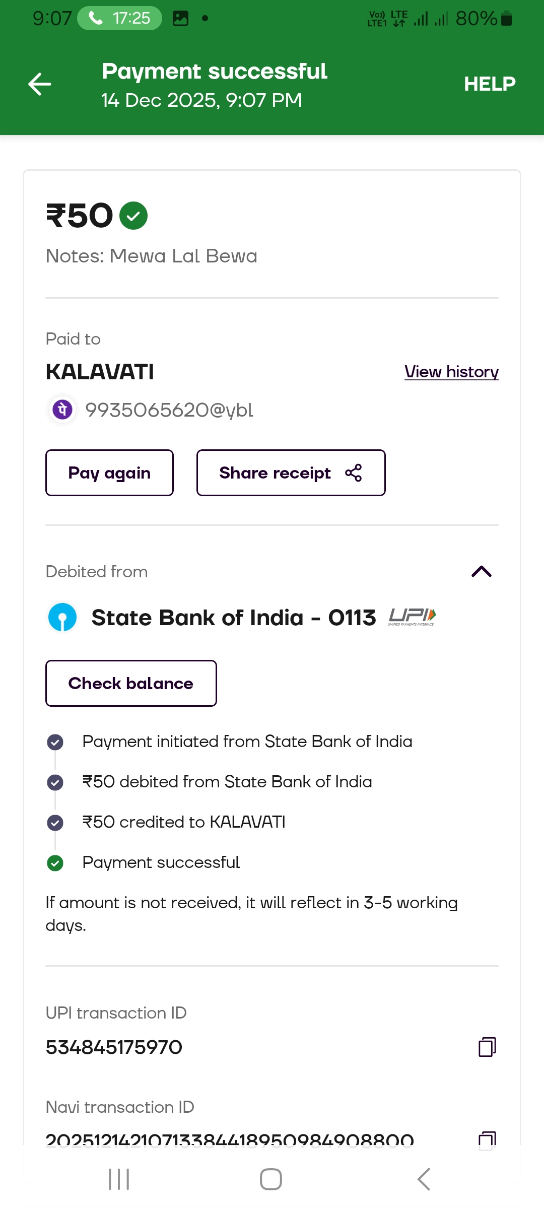The image size is (544, 1213).
Task: Tap the 9935065620@ybl UPI address
Action: (169, 410)
